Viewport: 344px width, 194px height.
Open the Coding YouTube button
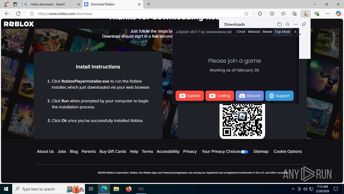220,96
